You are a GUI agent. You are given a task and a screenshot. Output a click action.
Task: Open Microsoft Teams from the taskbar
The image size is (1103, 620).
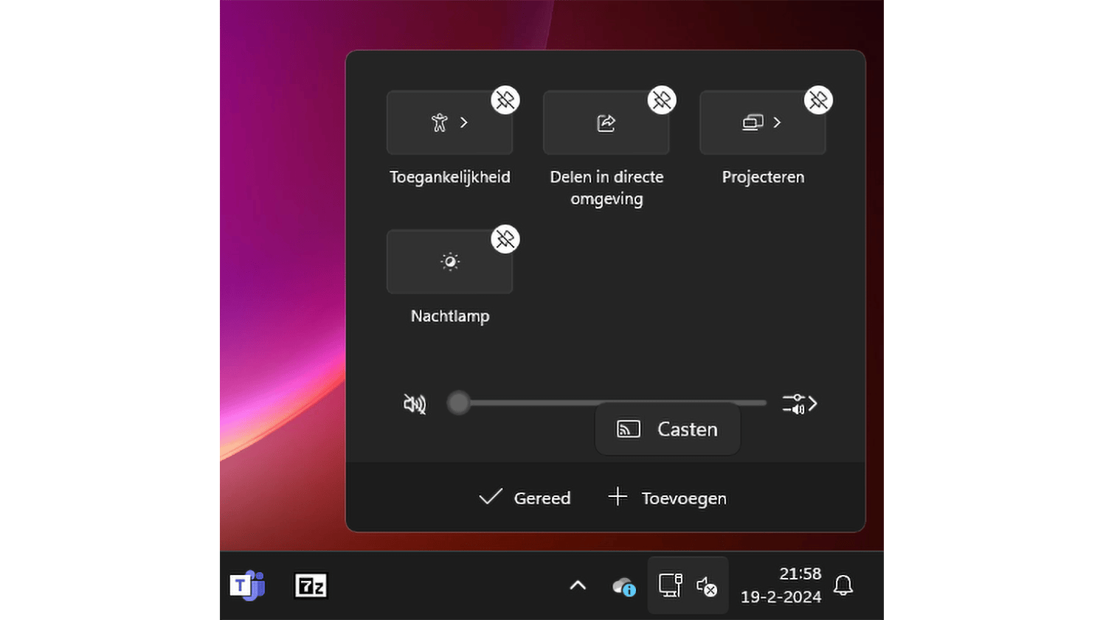247,586
